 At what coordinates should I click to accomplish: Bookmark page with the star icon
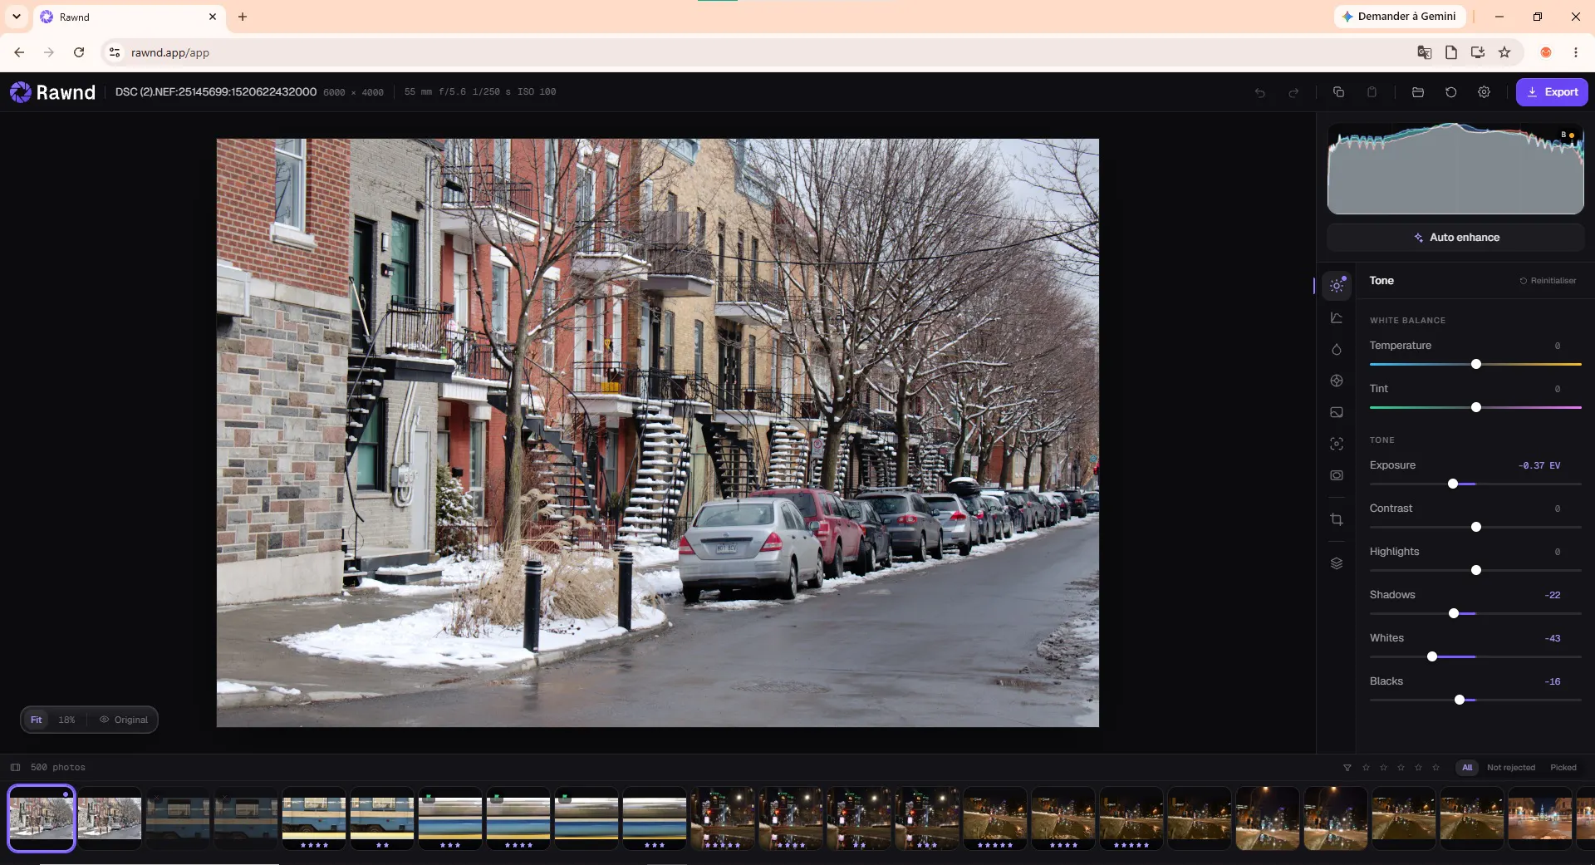[1504, 52]
